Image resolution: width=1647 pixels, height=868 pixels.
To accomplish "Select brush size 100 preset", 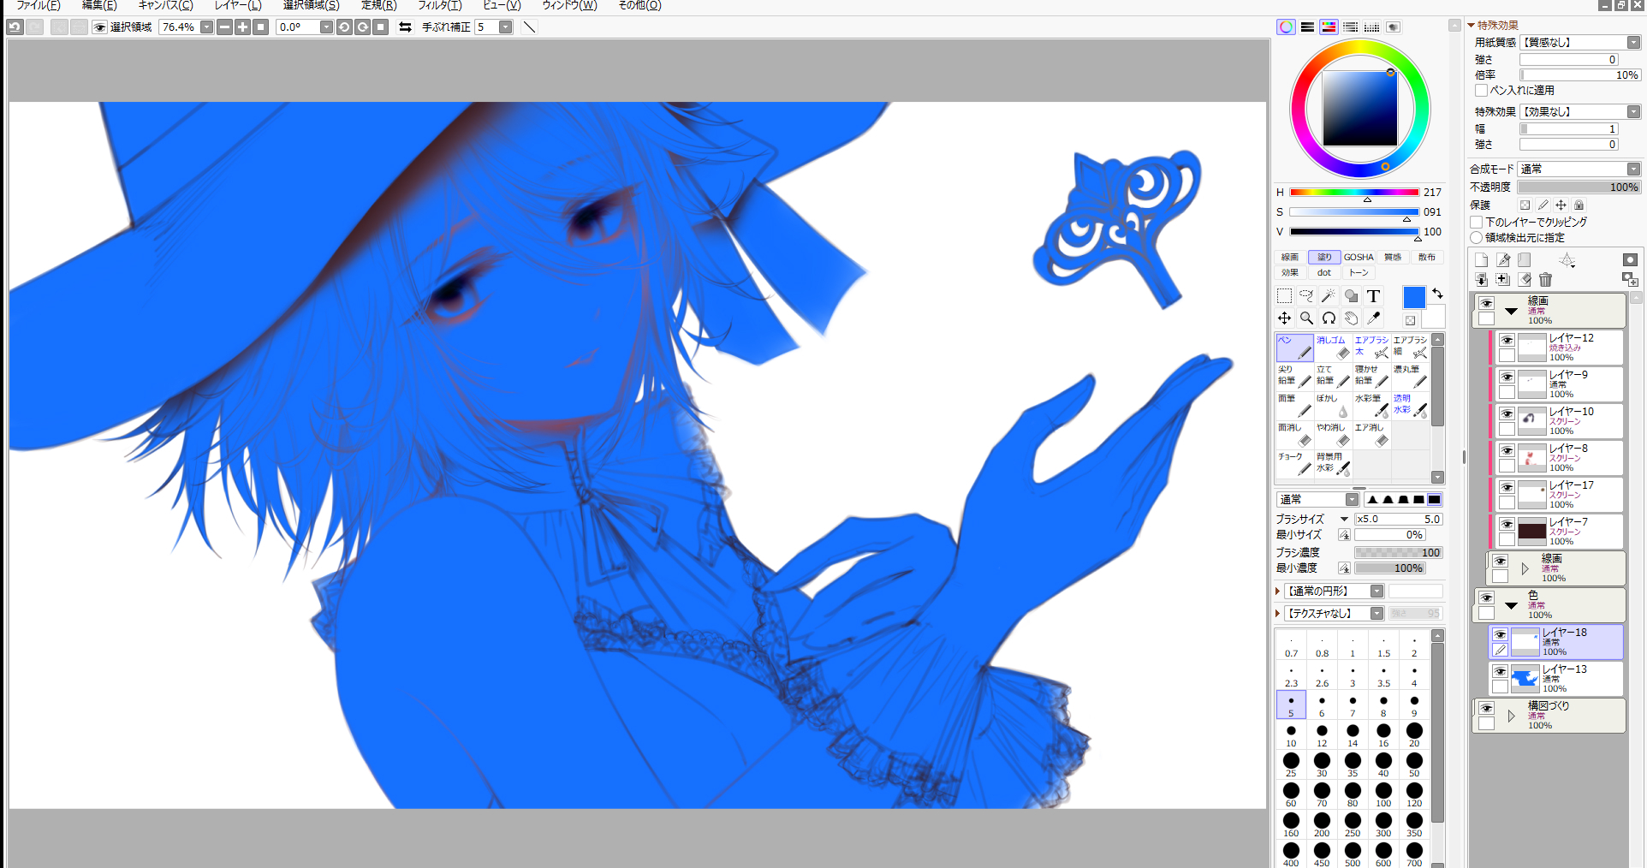I will 1383,795.
